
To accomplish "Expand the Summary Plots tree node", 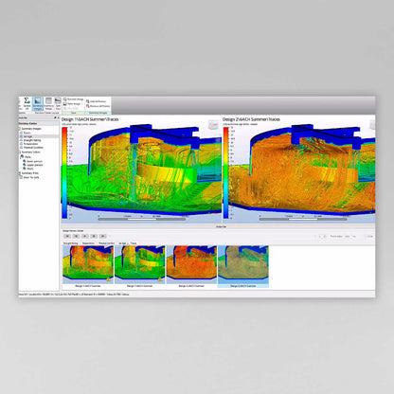I will coord(20,173).
